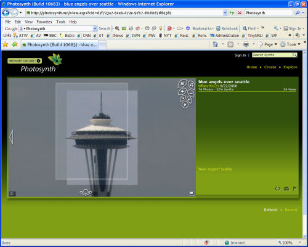Screen dimensions: 308x247
Task: Click the Print icon in the command bar
Action: click(x=246, y=44)
